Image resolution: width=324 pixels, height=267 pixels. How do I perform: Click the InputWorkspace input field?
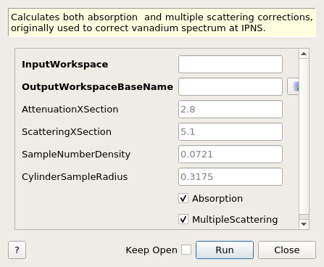(230, 65)
